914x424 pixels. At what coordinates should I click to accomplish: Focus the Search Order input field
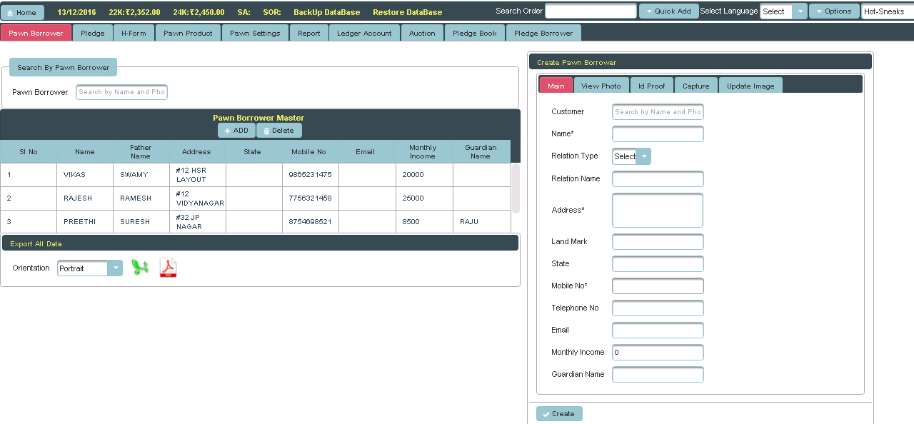coord(591,11)
